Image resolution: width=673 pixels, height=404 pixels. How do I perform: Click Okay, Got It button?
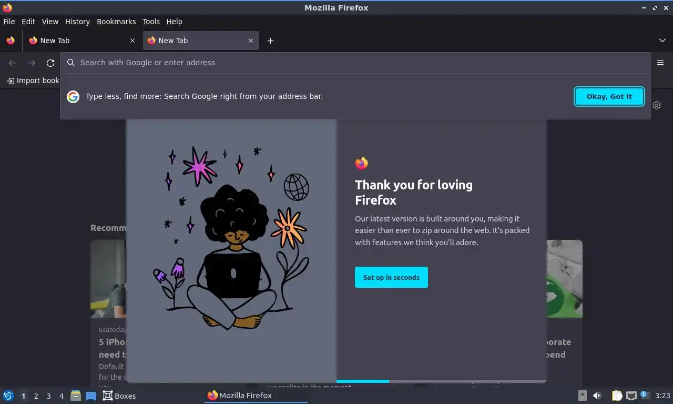point(609,96)
